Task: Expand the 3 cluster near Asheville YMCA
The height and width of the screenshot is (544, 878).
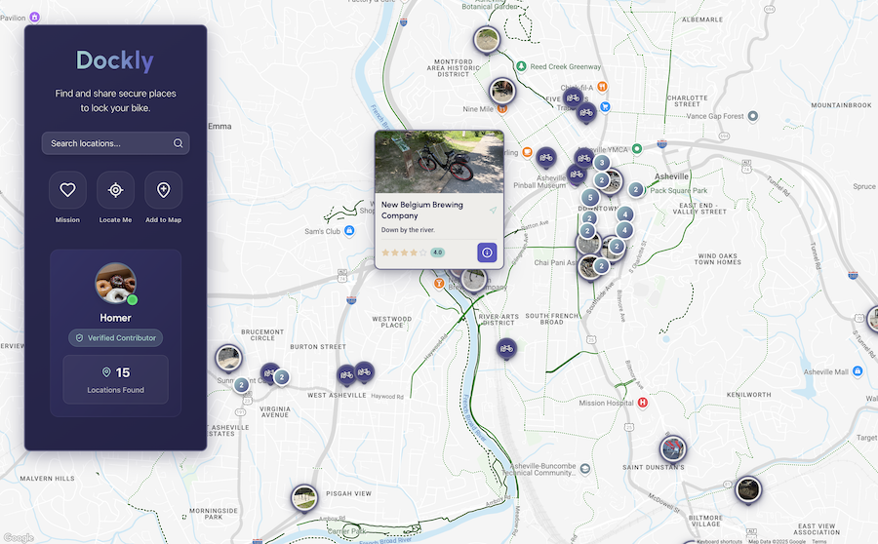Action: [x=601, y=163]
